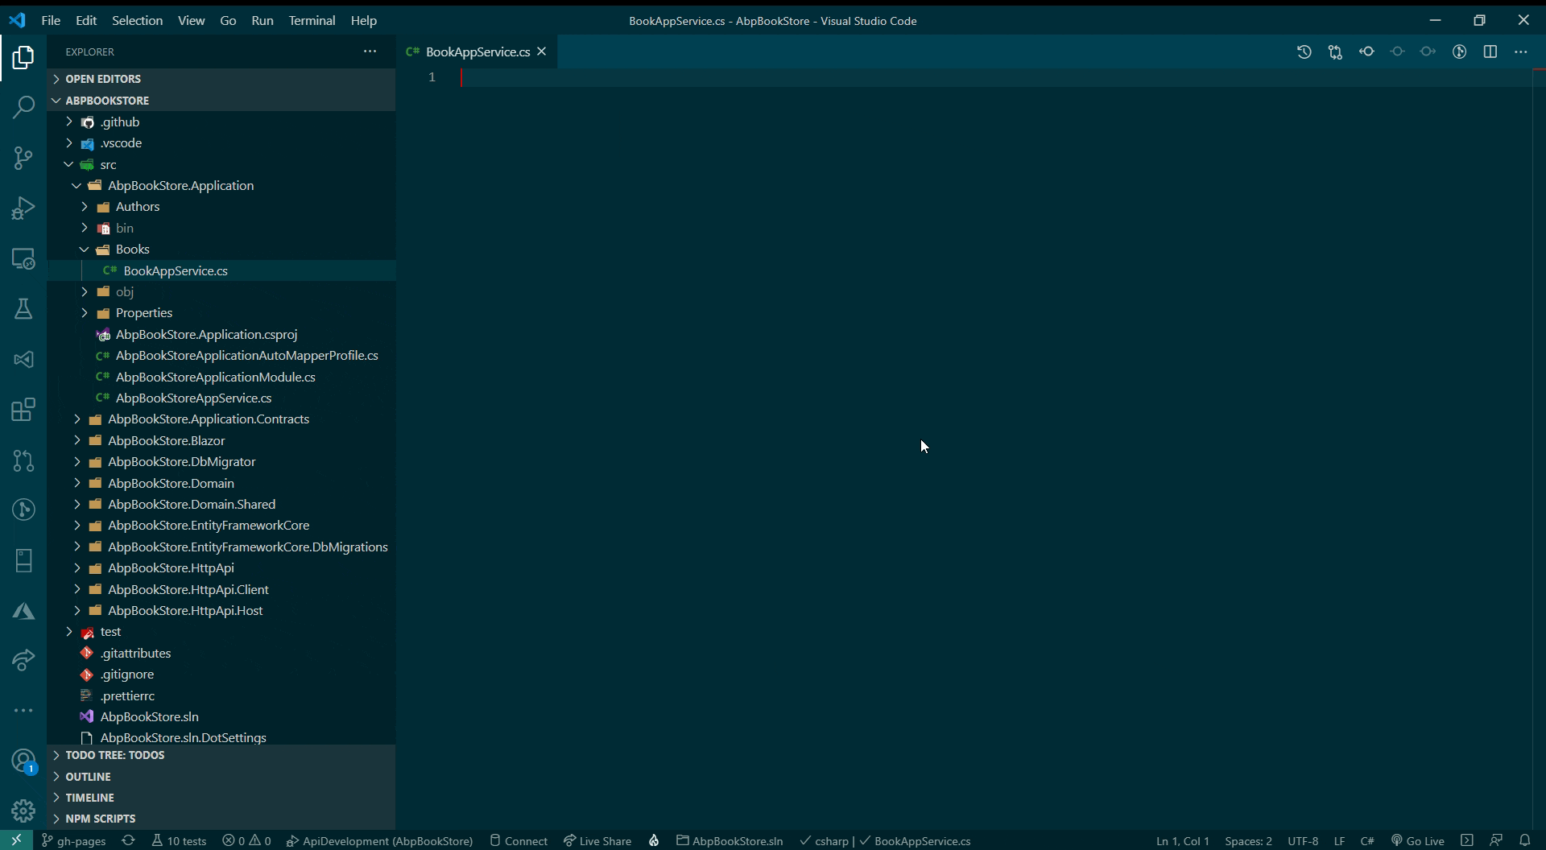Expand the OUTLINE section
The height and width of the screenshot is (850, 1546).
pos(221,777)
